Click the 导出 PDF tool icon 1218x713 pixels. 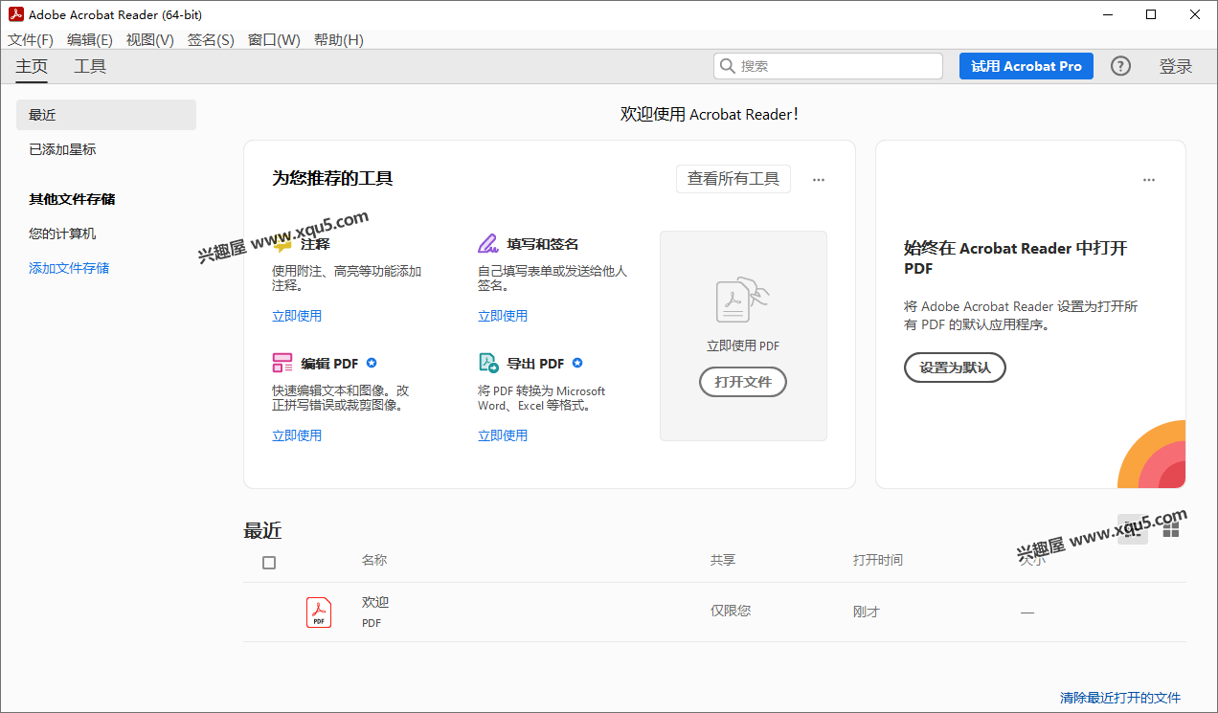[x=488, y=363]
